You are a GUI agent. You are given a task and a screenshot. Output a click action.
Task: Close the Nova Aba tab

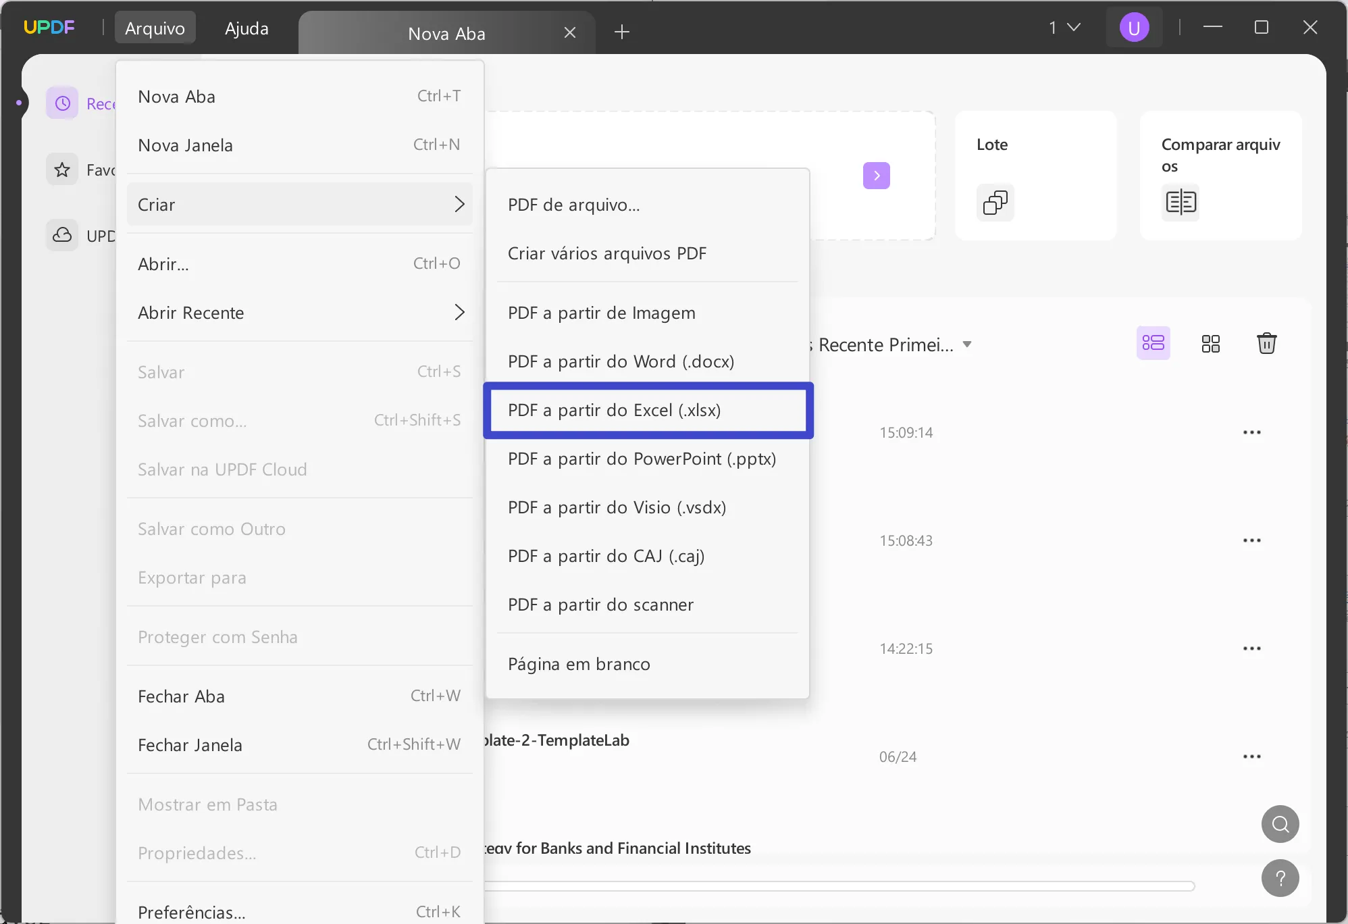click(x=570, y=32)
